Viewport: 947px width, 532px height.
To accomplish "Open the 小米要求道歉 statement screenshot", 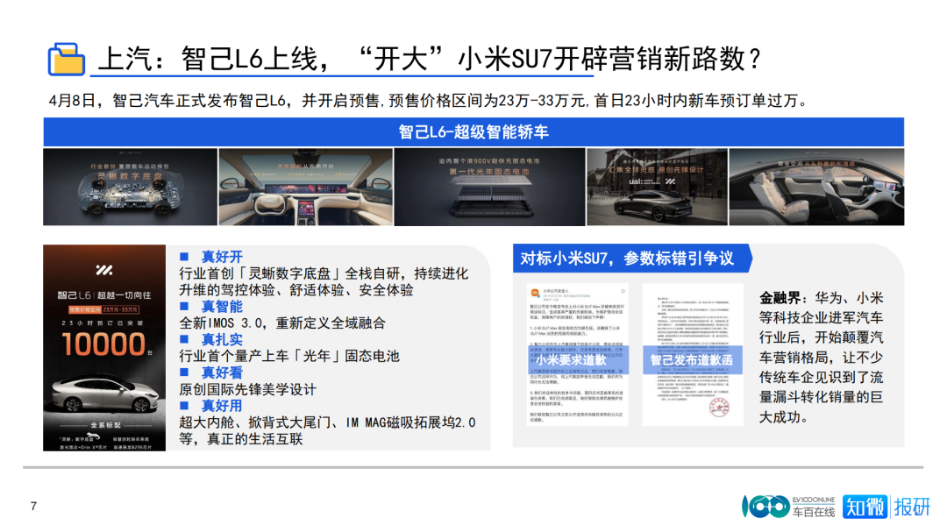I will pyautogui.click(x=578, y=355).
